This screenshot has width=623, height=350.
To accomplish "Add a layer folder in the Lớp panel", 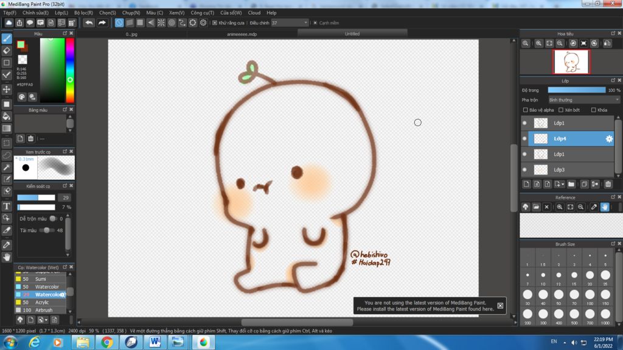I will click(571, 184).
